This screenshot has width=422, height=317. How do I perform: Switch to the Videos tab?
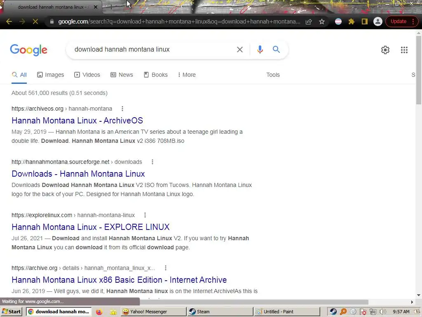point(87,75)
